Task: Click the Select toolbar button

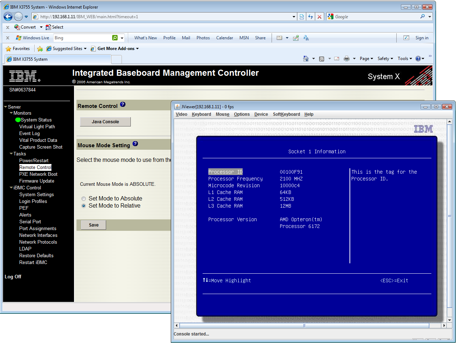Action: click(54, 27)
